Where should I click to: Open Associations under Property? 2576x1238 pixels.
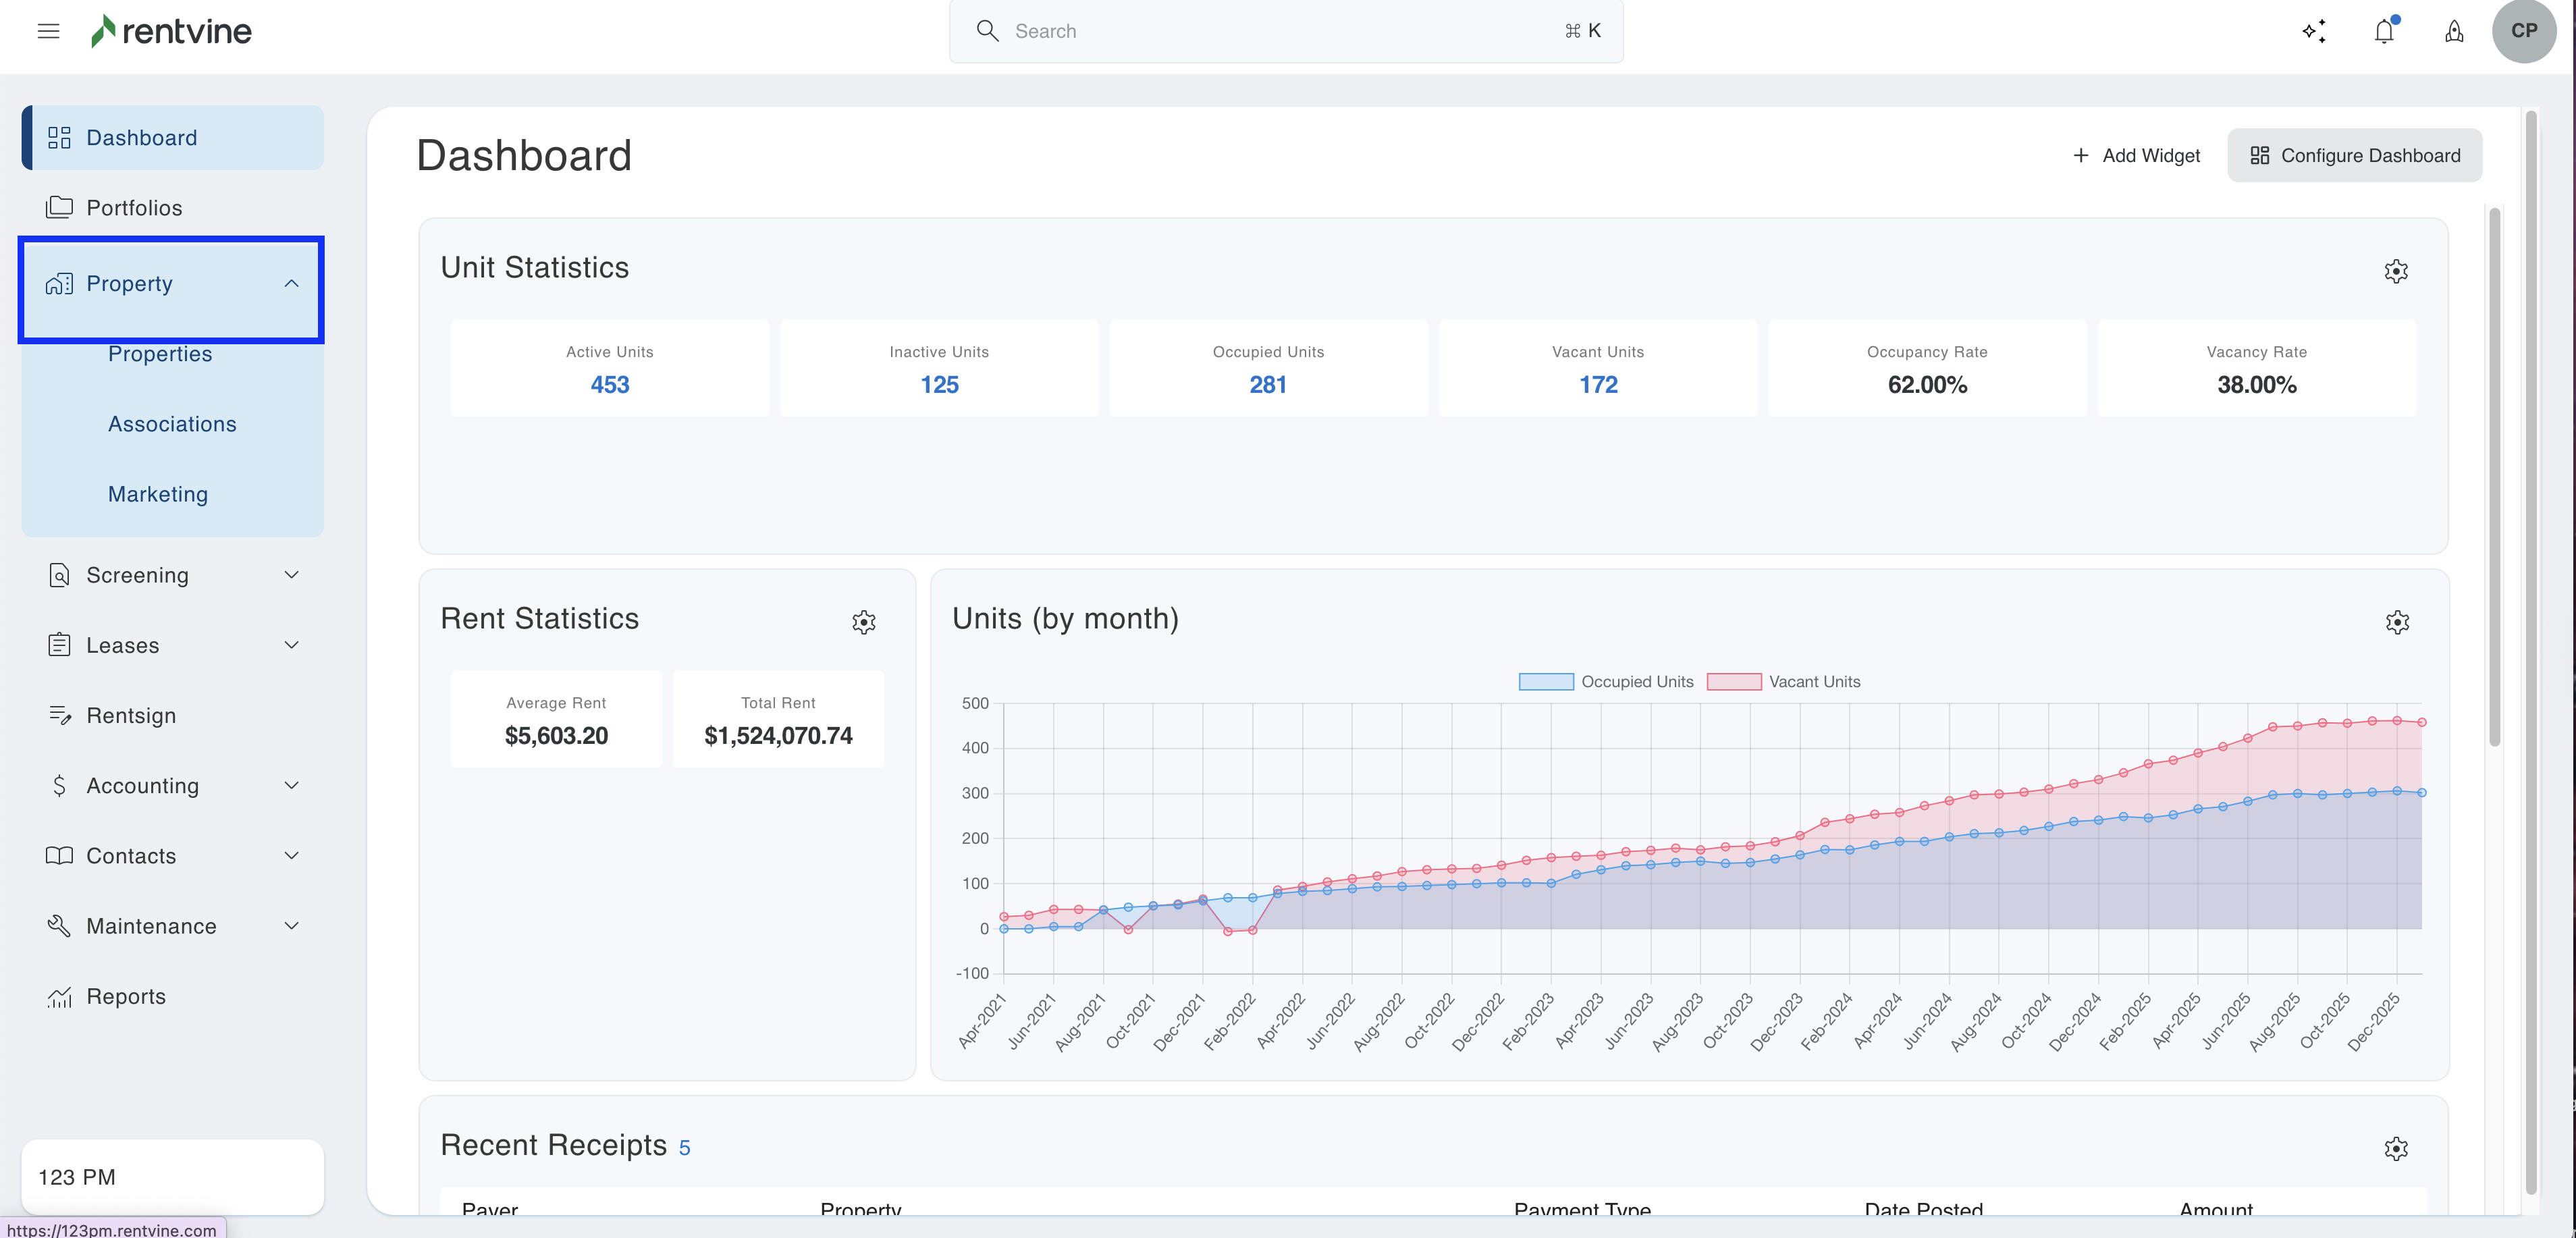coord(172,424)
